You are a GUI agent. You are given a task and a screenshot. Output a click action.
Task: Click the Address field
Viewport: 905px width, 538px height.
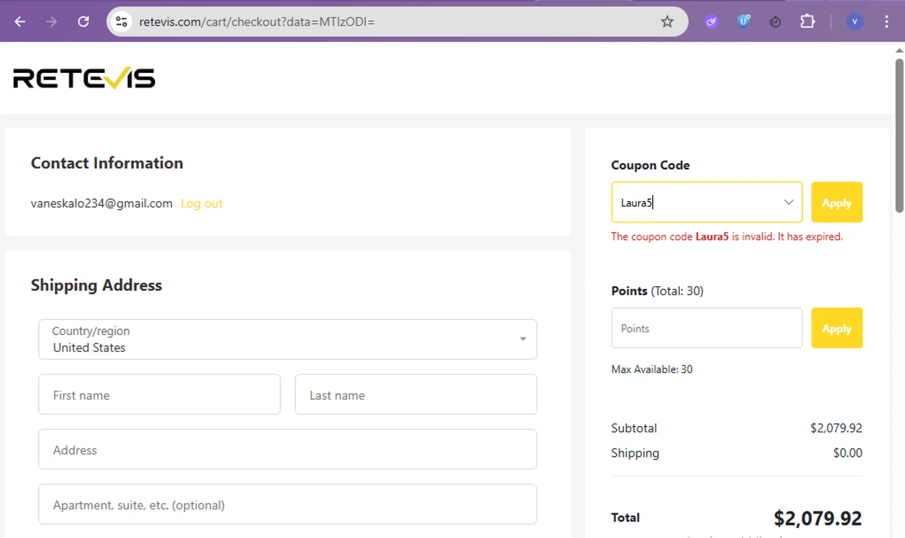[288, 449]
